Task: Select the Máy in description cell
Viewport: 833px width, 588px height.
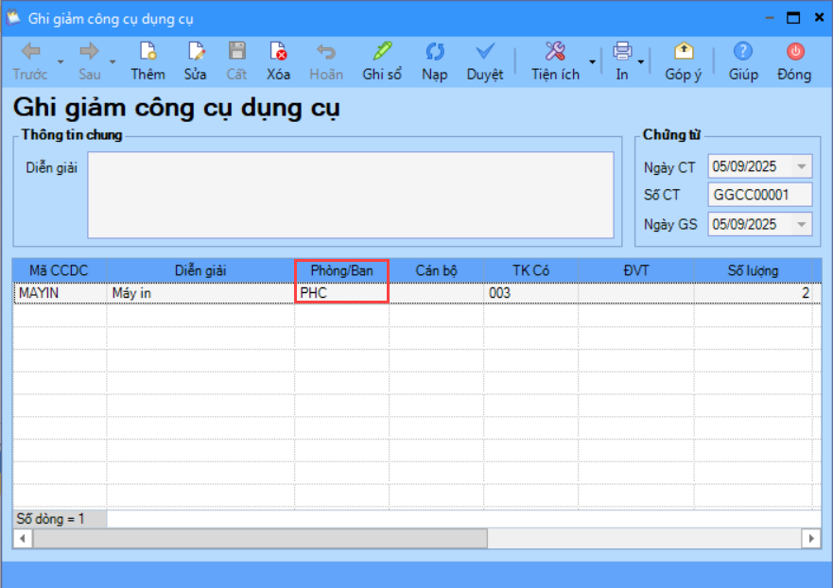Action: (x=200, y=293)
